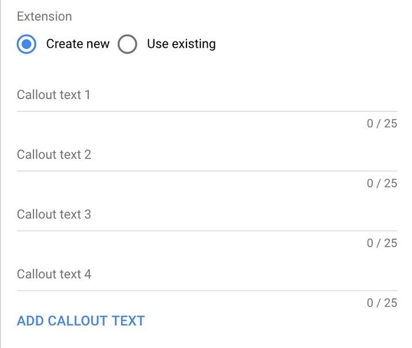Click the 'Callout text 1' placeholder label
Viewport: 412px width, 348px height.
point(54,94)
